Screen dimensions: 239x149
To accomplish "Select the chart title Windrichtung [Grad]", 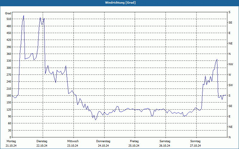I will [120, 3].
